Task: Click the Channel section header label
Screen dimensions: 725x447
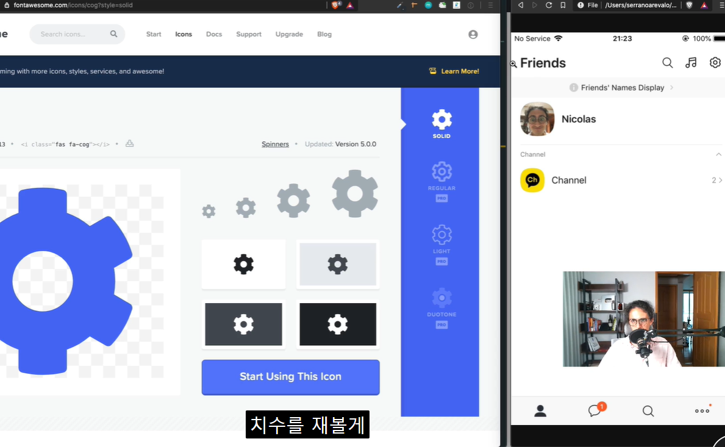Action: click(x=533, y=154)
